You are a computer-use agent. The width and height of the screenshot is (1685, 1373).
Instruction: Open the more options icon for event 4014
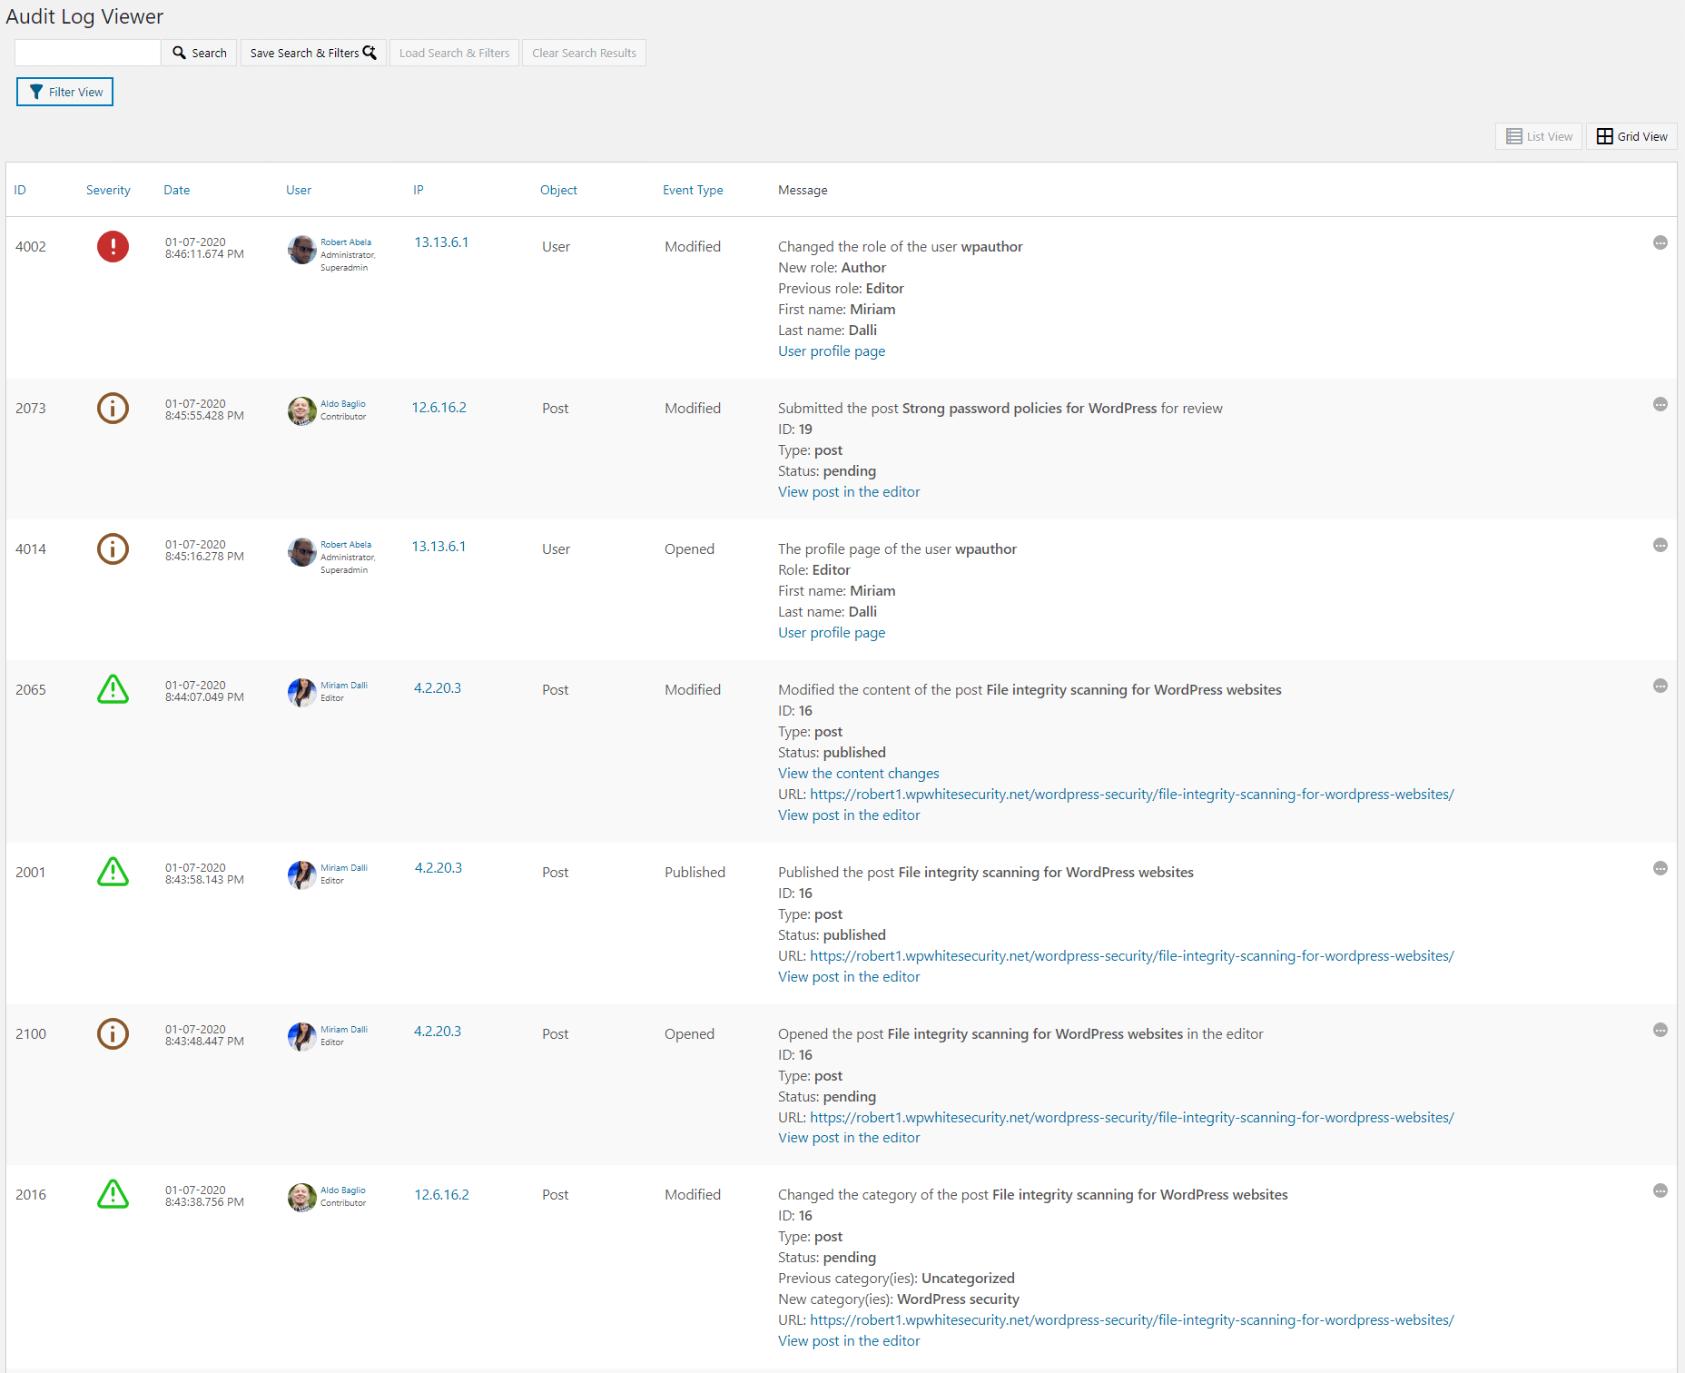pos(1660,545)
